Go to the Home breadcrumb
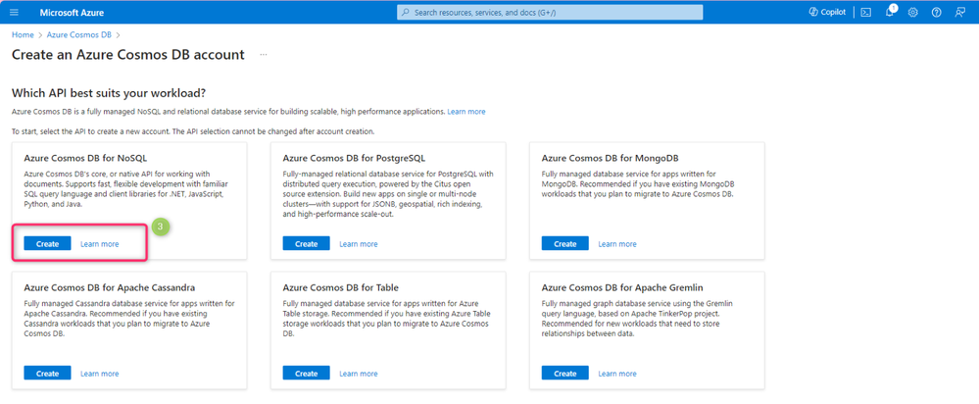The image size is (979, 404). (23, 34)
